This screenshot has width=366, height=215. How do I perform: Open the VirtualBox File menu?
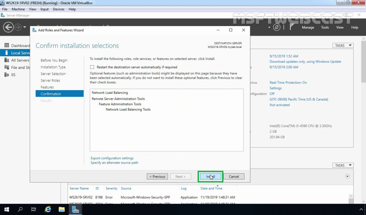[5, 9]
